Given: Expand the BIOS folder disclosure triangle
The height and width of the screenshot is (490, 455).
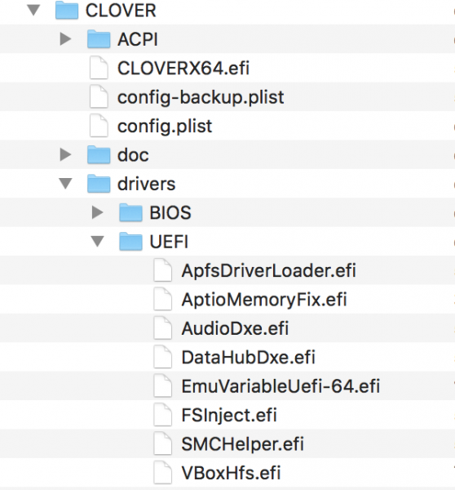Looking at the screenshot, I should pyautogui.click(x=98, y=212).
